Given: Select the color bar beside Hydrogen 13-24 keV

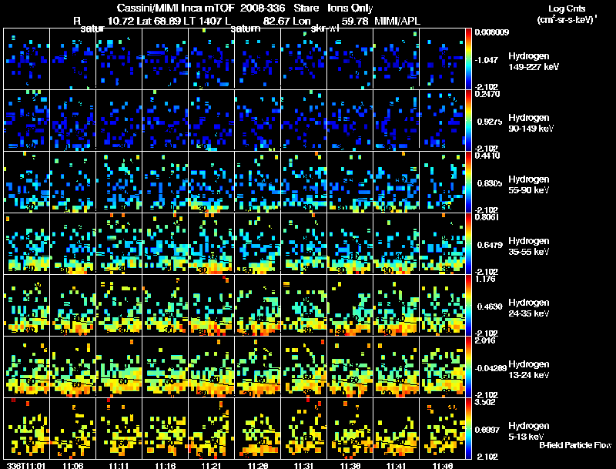Looking at the screenshot, I should click(468, 367).
